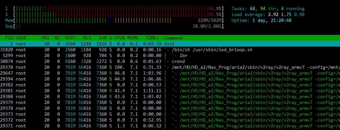Sort processes by the PID column header
The width and height of the screenshot is (340, 130).
(x=9, y=38)
